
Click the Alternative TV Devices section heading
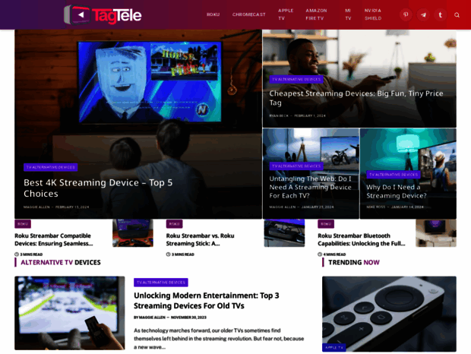click(x=61, y=262)
